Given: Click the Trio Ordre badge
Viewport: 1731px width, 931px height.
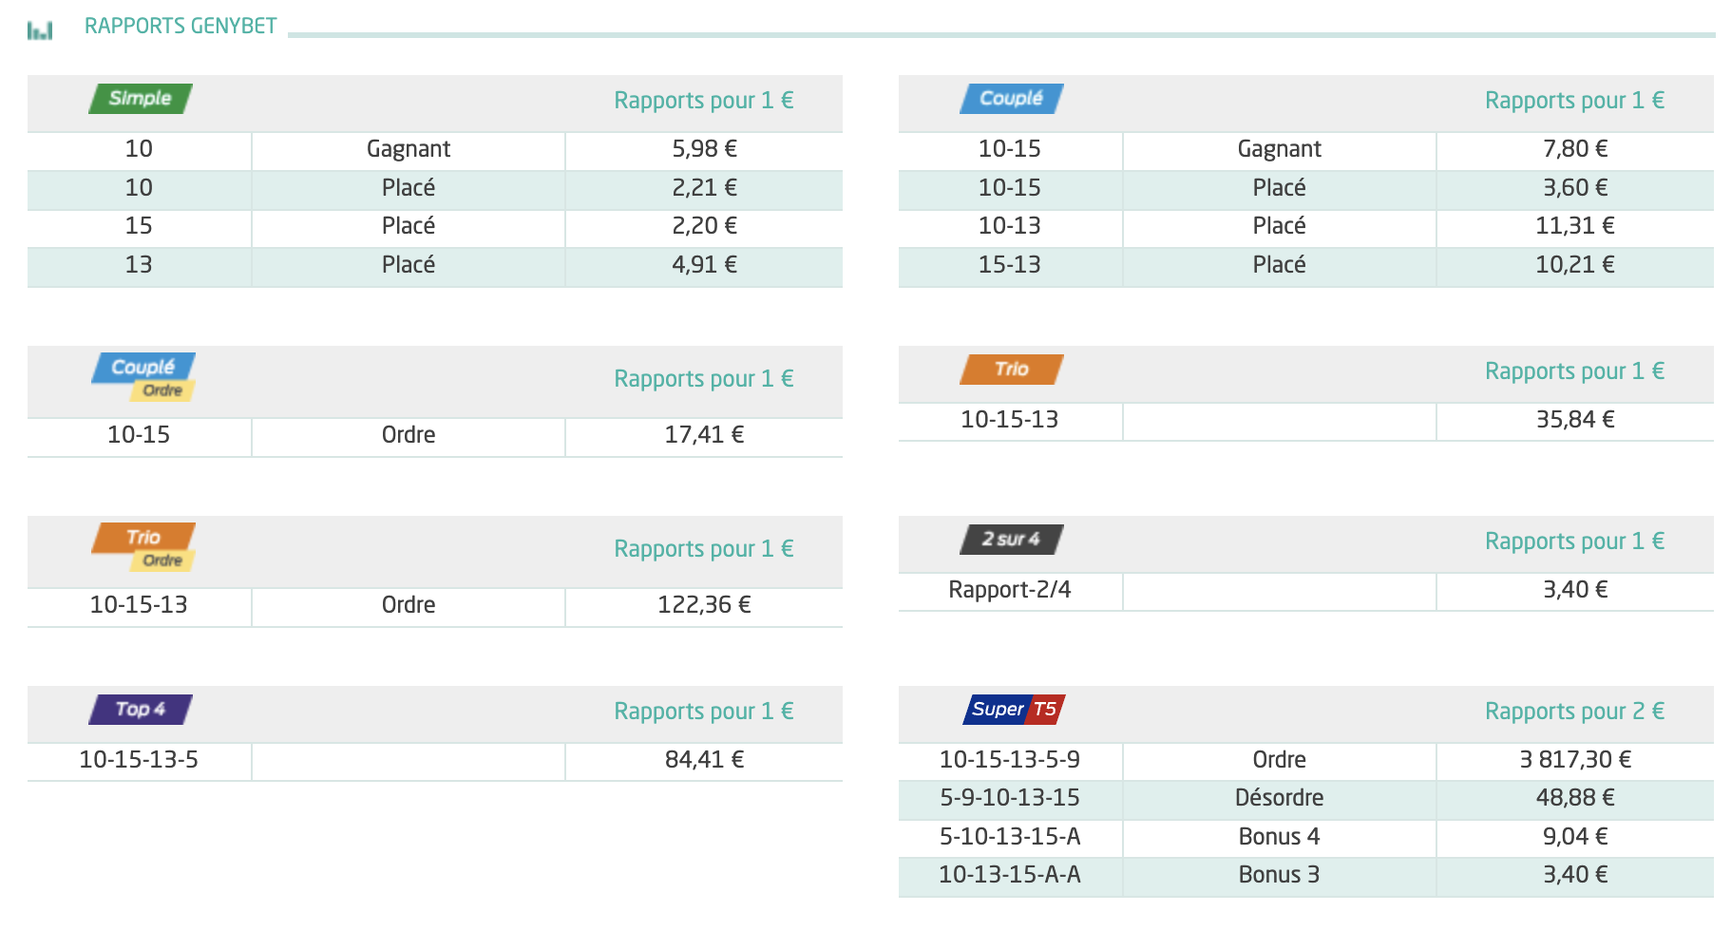Looking at the screenshot, I should tap(143, 547).
